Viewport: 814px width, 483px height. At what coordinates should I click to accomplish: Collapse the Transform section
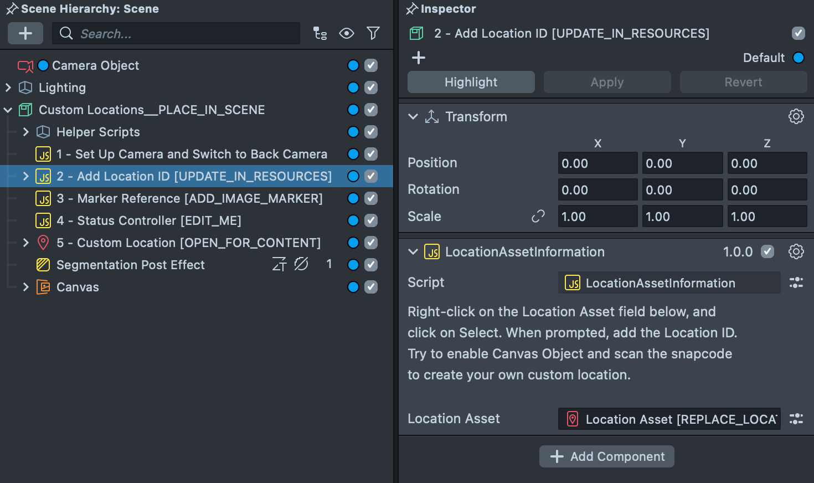[x=413, y=116]
